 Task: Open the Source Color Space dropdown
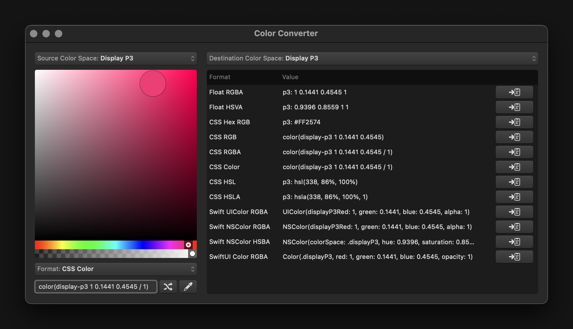(x=116, y=59)
